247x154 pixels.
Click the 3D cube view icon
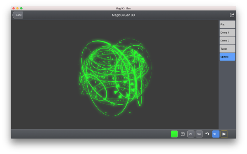[x=182, y=134]
